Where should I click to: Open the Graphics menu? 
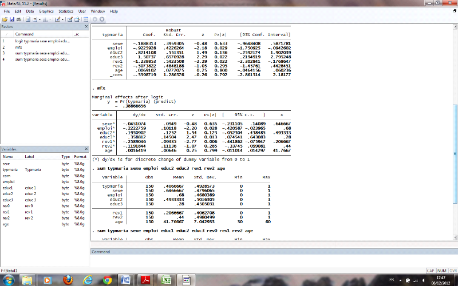[x=46, y=11]
